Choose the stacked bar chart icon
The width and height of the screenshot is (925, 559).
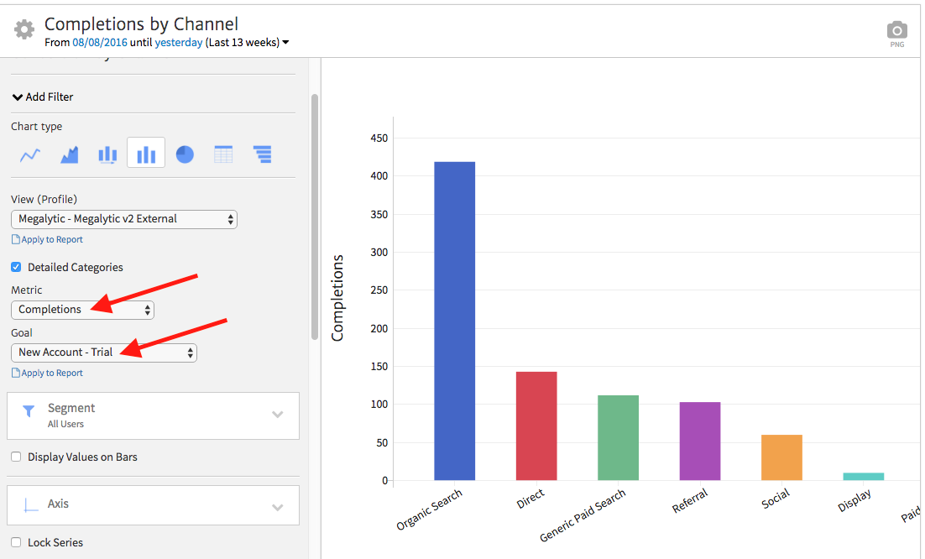tap(107, 155)
